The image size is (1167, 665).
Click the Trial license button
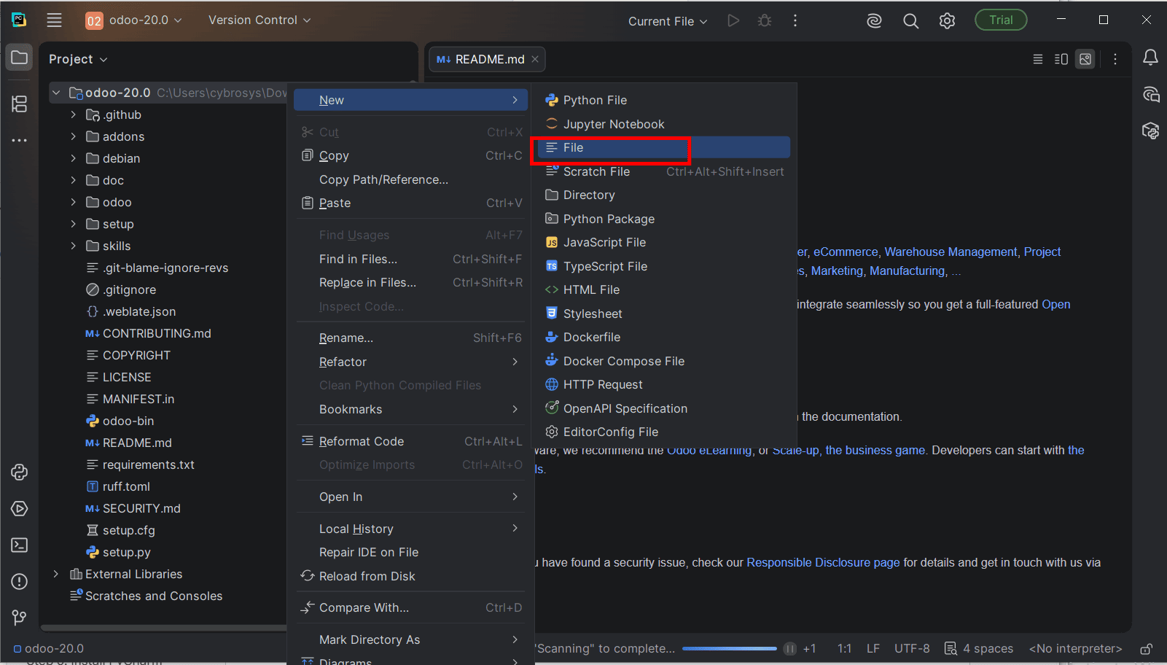coord(1001,20)
